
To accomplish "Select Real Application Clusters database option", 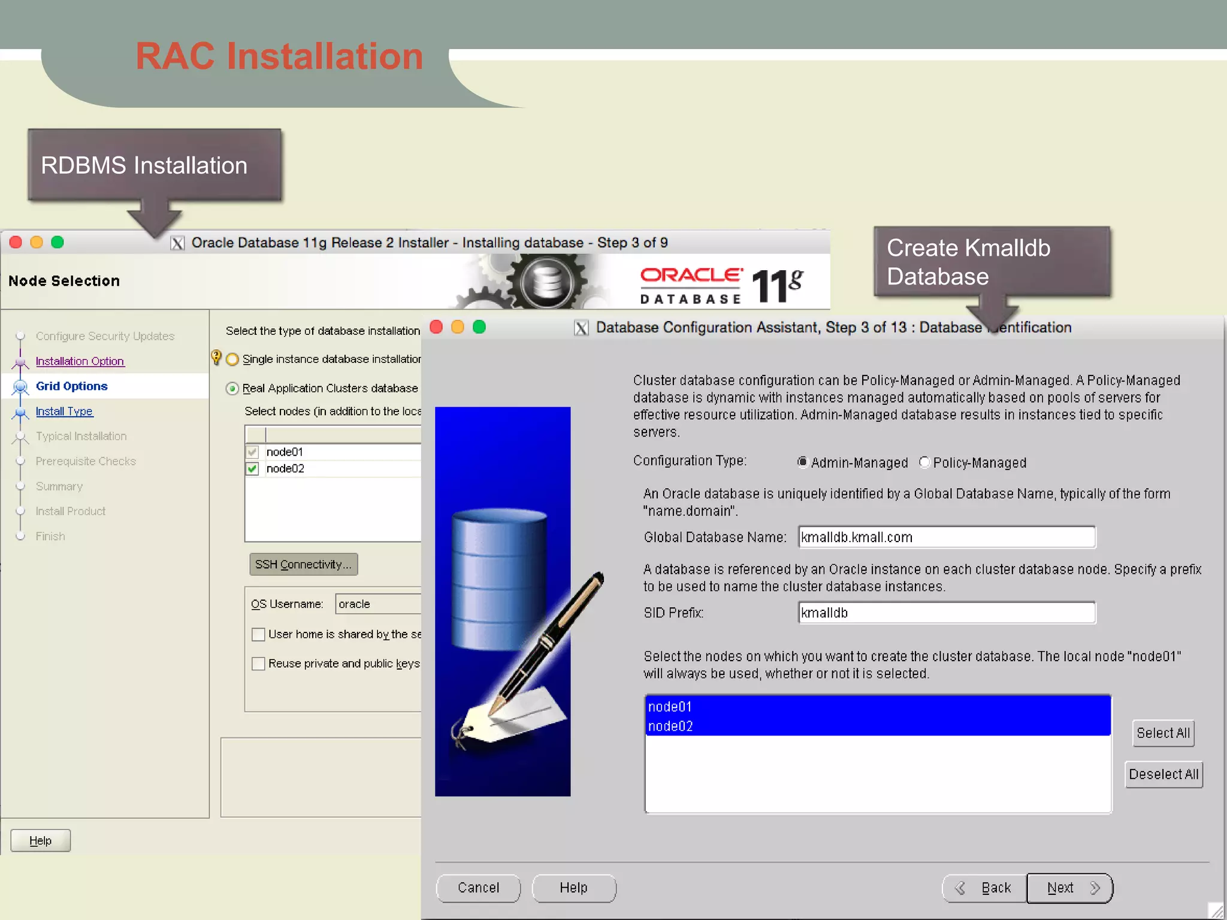I will [x=232, y=389].
